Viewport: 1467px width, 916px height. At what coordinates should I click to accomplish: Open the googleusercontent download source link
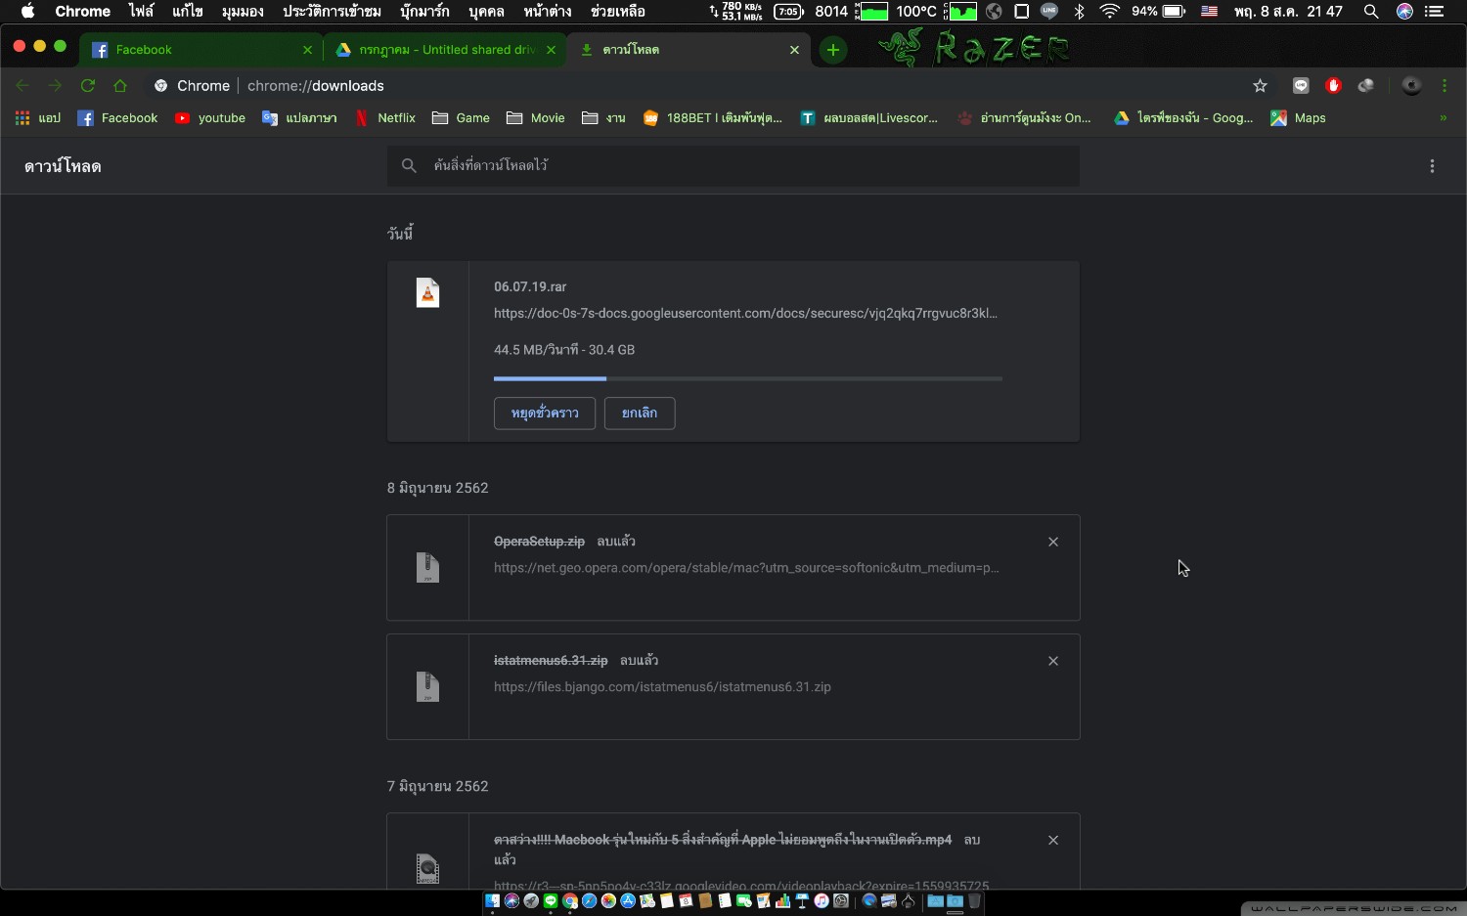pyautogui.click(x=745, y=314)
